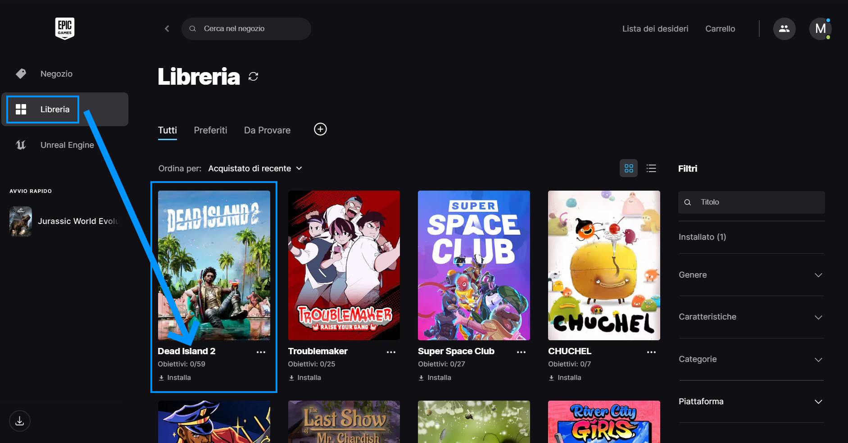Open CHUCHEL options menu dots
Image resolution: width=848 pixels, height=443 pixels.
click(651, 352)
